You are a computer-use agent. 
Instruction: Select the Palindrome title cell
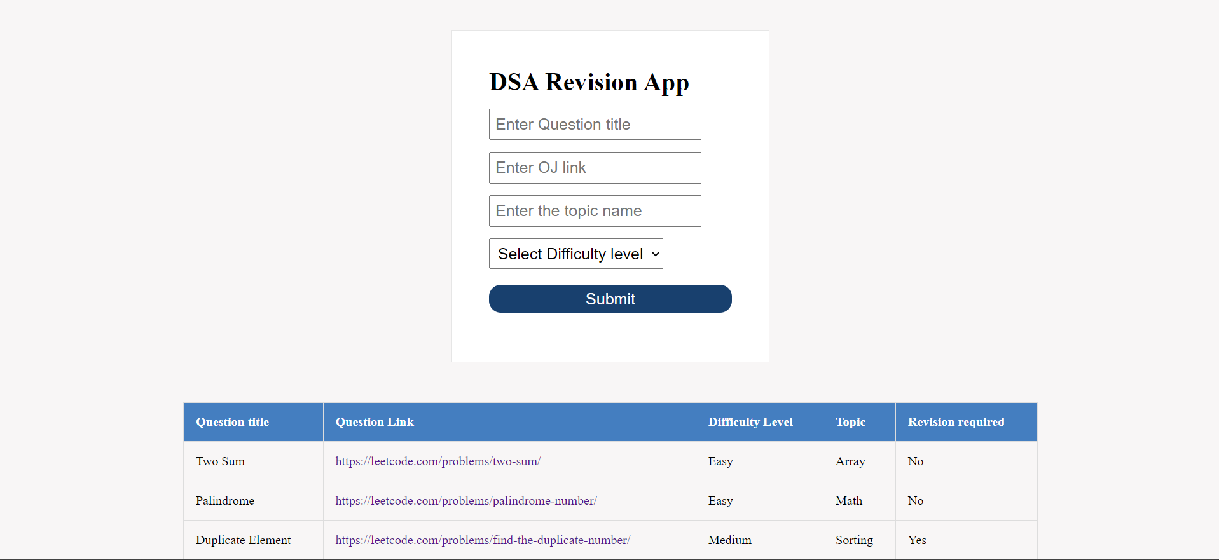tap(253, 501)
